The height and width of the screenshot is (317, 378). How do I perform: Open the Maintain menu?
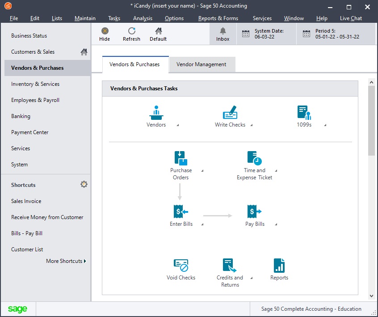(85, 18)
